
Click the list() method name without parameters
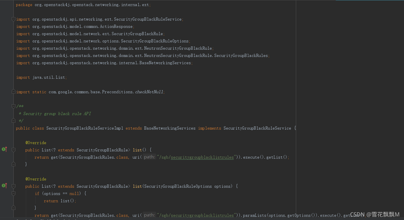[137, 150]
